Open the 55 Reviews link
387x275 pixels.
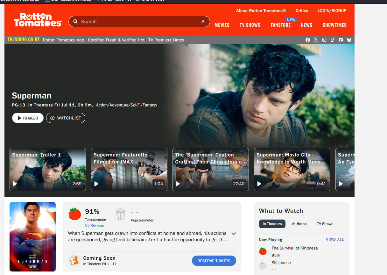pos(95,225)
